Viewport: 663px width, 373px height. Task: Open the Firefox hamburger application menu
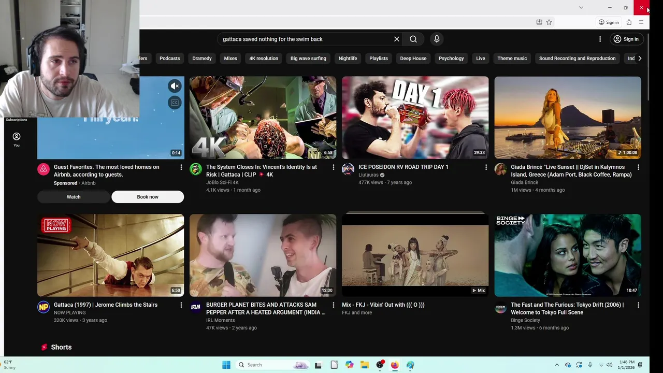[x=641, y=22]
